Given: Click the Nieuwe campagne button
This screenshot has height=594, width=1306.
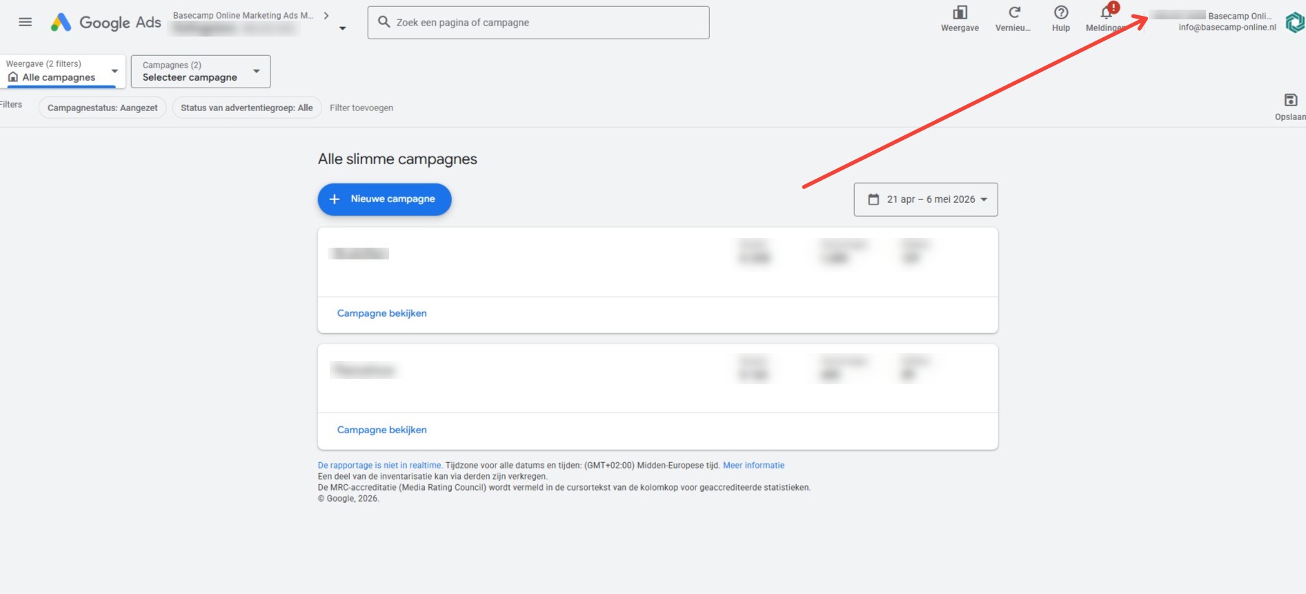Looking at the screenshot, I should 384,199.
